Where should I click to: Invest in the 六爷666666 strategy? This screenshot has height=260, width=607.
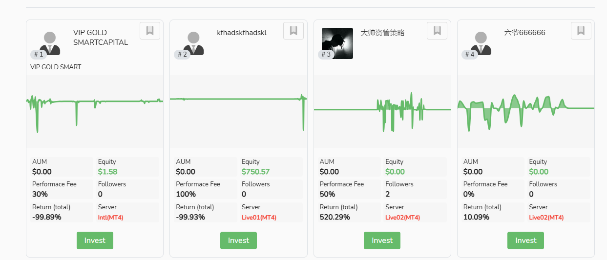[x=525, y=240]
